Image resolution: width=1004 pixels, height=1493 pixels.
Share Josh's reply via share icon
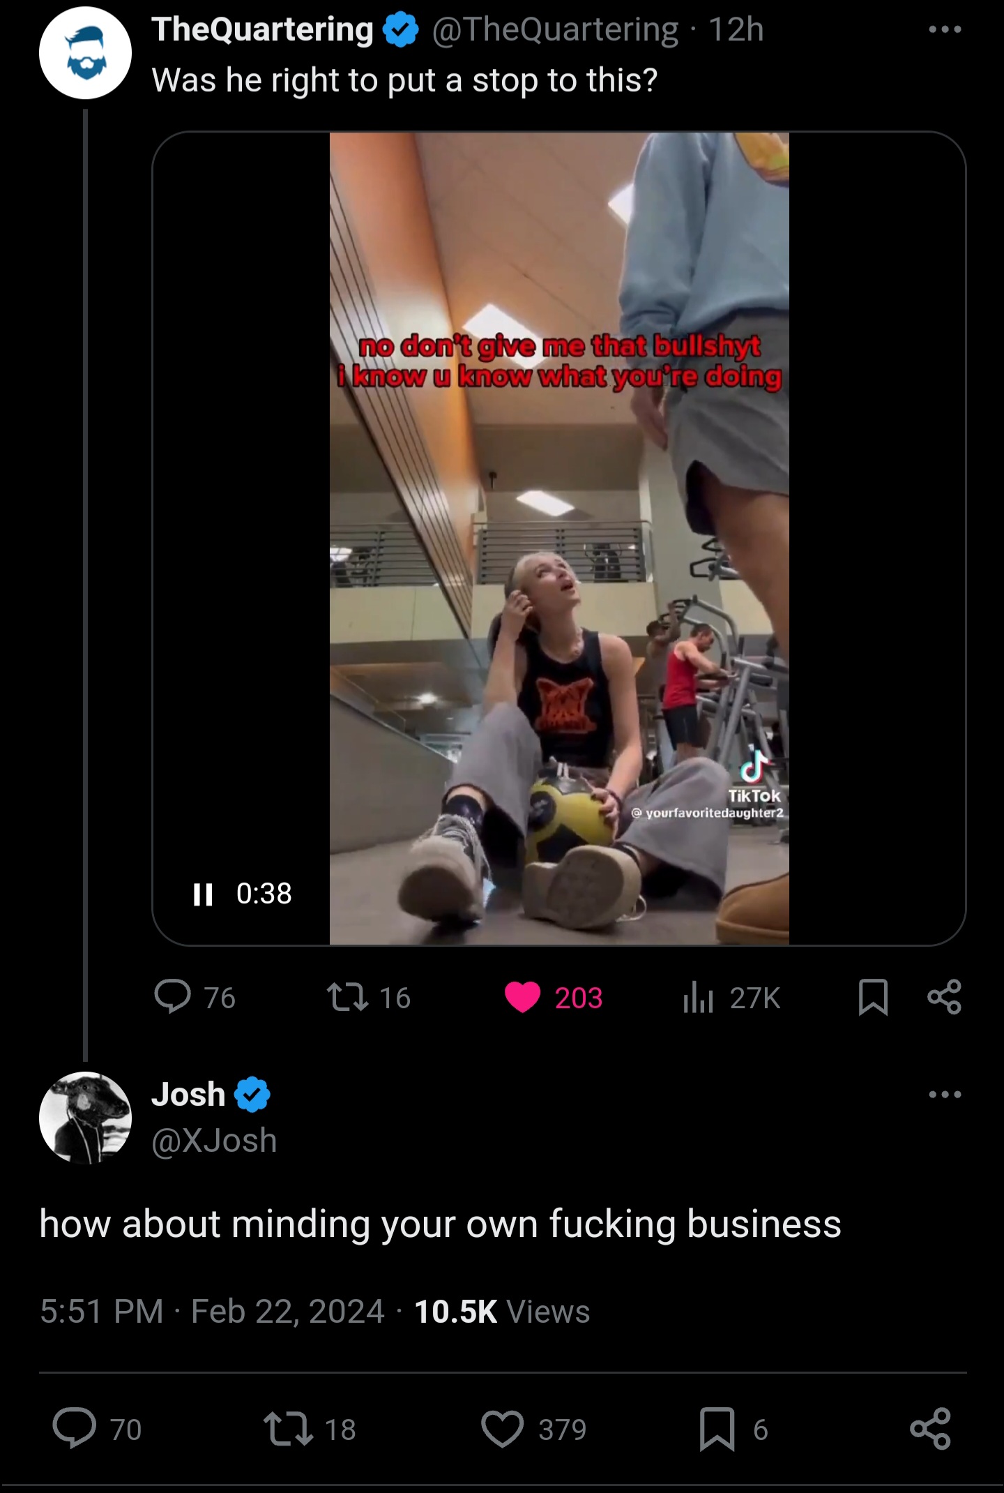click(x=931, y=1428)
